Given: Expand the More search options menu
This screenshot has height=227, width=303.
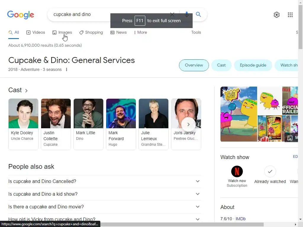Looking at the screenshot, I should point(141,33).
